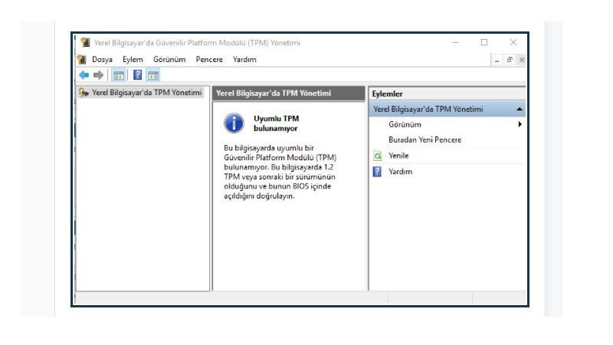Open the Yardım menu in menu bar
This screenshot has height=345, width=613.
(x=244, y=60)
